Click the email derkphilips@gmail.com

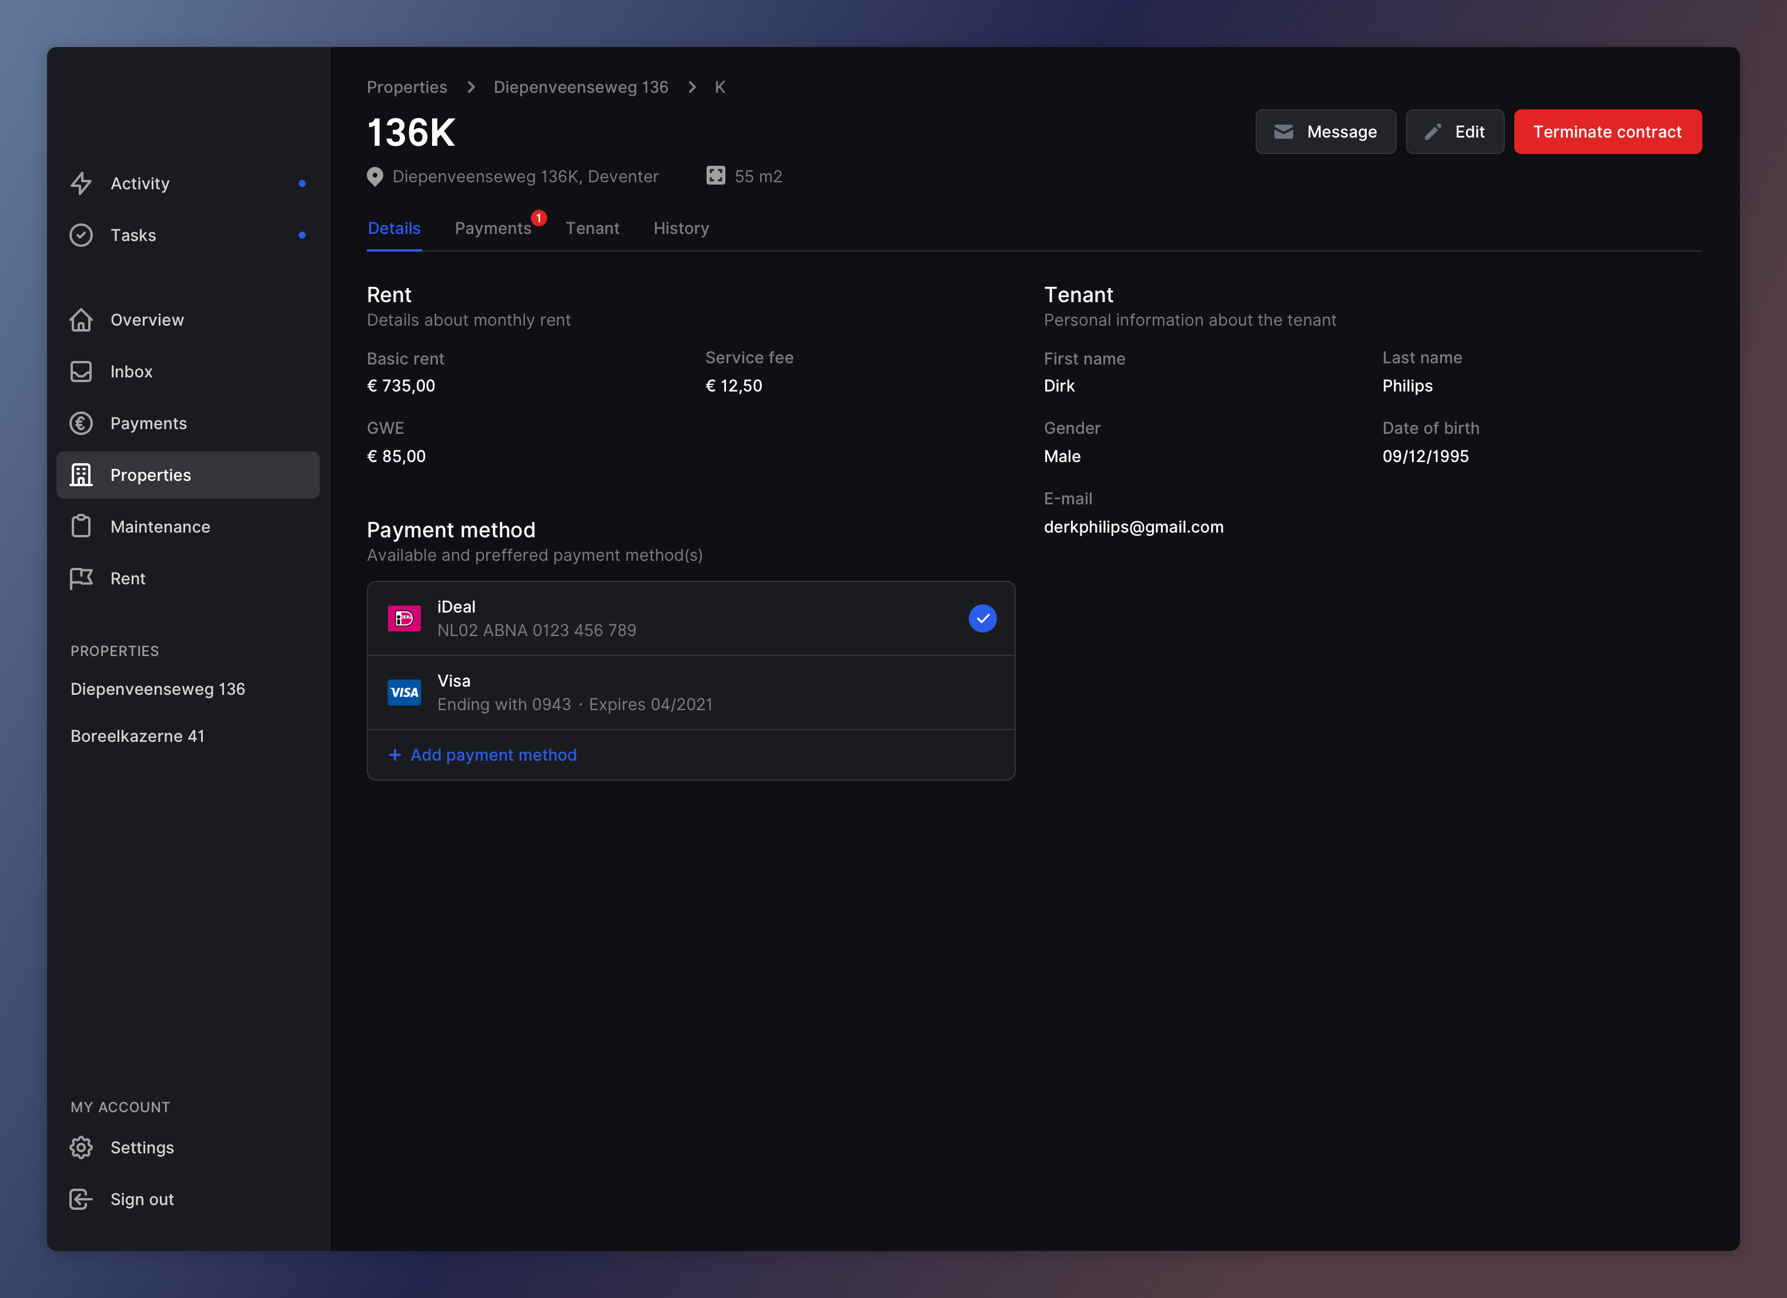point(1134,527)
